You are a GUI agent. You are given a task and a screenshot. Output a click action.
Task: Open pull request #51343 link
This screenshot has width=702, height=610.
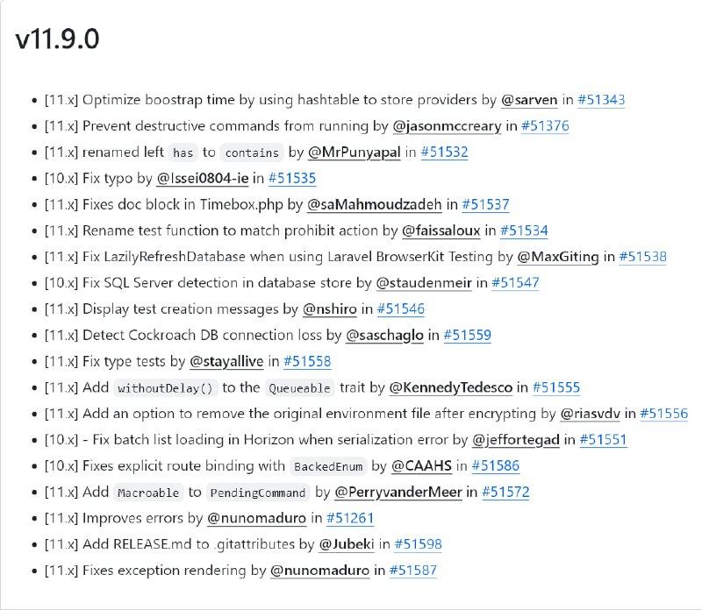(x=601, y=100)
